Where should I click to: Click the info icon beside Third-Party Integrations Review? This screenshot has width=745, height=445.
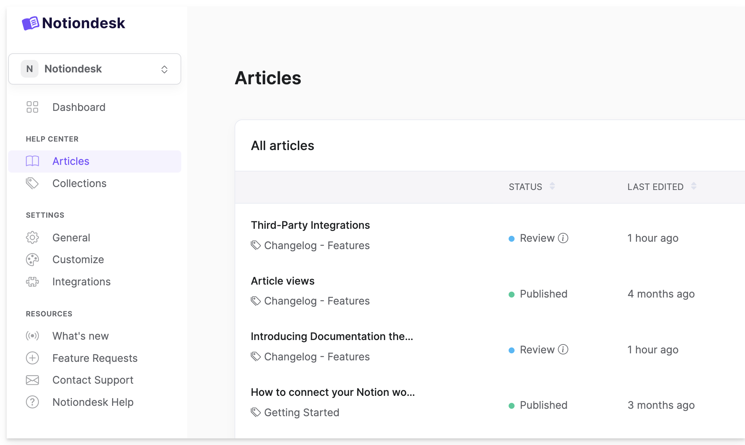pos(563,238)
